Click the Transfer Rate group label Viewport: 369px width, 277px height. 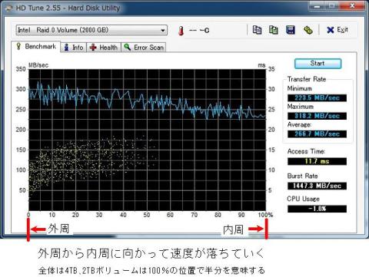click(307, 79)
